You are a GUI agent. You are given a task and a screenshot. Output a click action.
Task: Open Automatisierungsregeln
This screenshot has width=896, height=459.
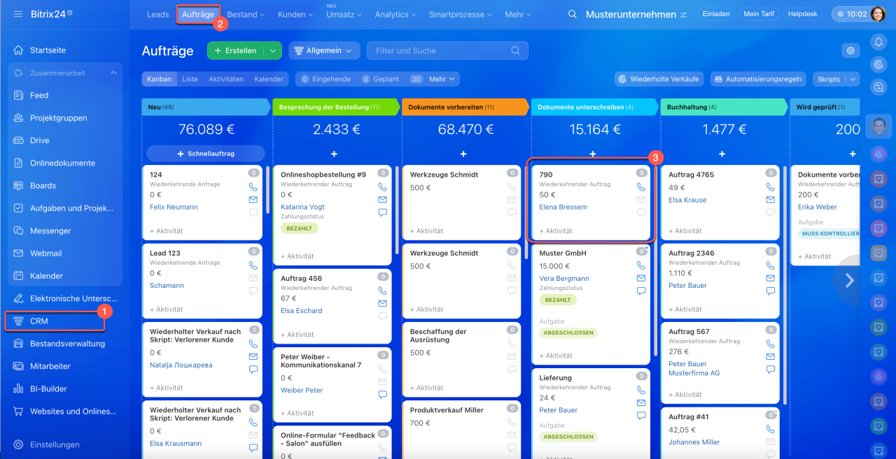(758, 79)
